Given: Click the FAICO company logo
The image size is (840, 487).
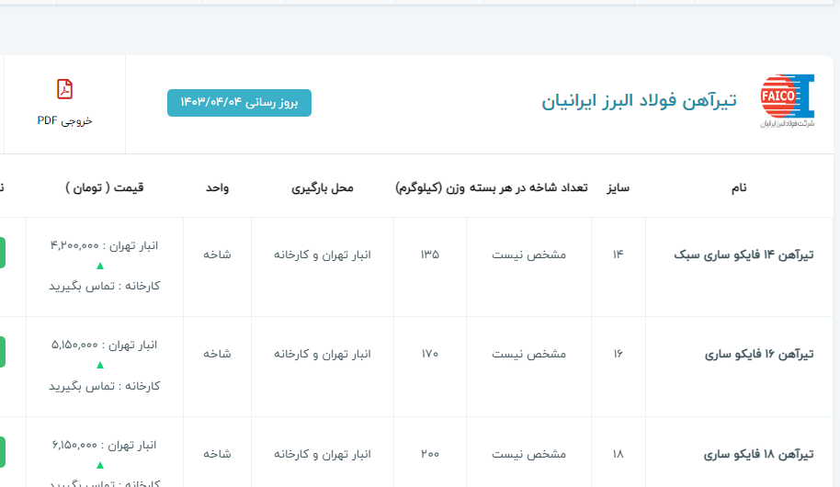Looking at the screenshot, I should pyautogui.click(x=787, y=101).
